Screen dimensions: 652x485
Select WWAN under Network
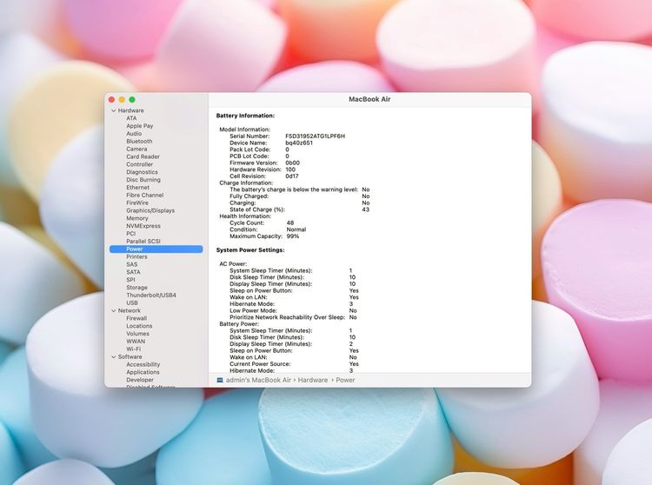(136, 342)
